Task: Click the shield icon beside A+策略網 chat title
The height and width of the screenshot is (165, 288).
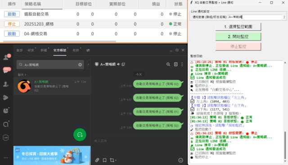Action: pyautogui.click(x=97, y=64)
